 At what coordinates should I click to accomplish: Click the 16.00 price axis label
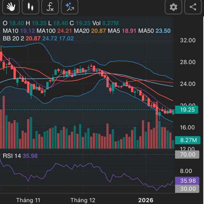pyautogui.click(x=187, y=128)
